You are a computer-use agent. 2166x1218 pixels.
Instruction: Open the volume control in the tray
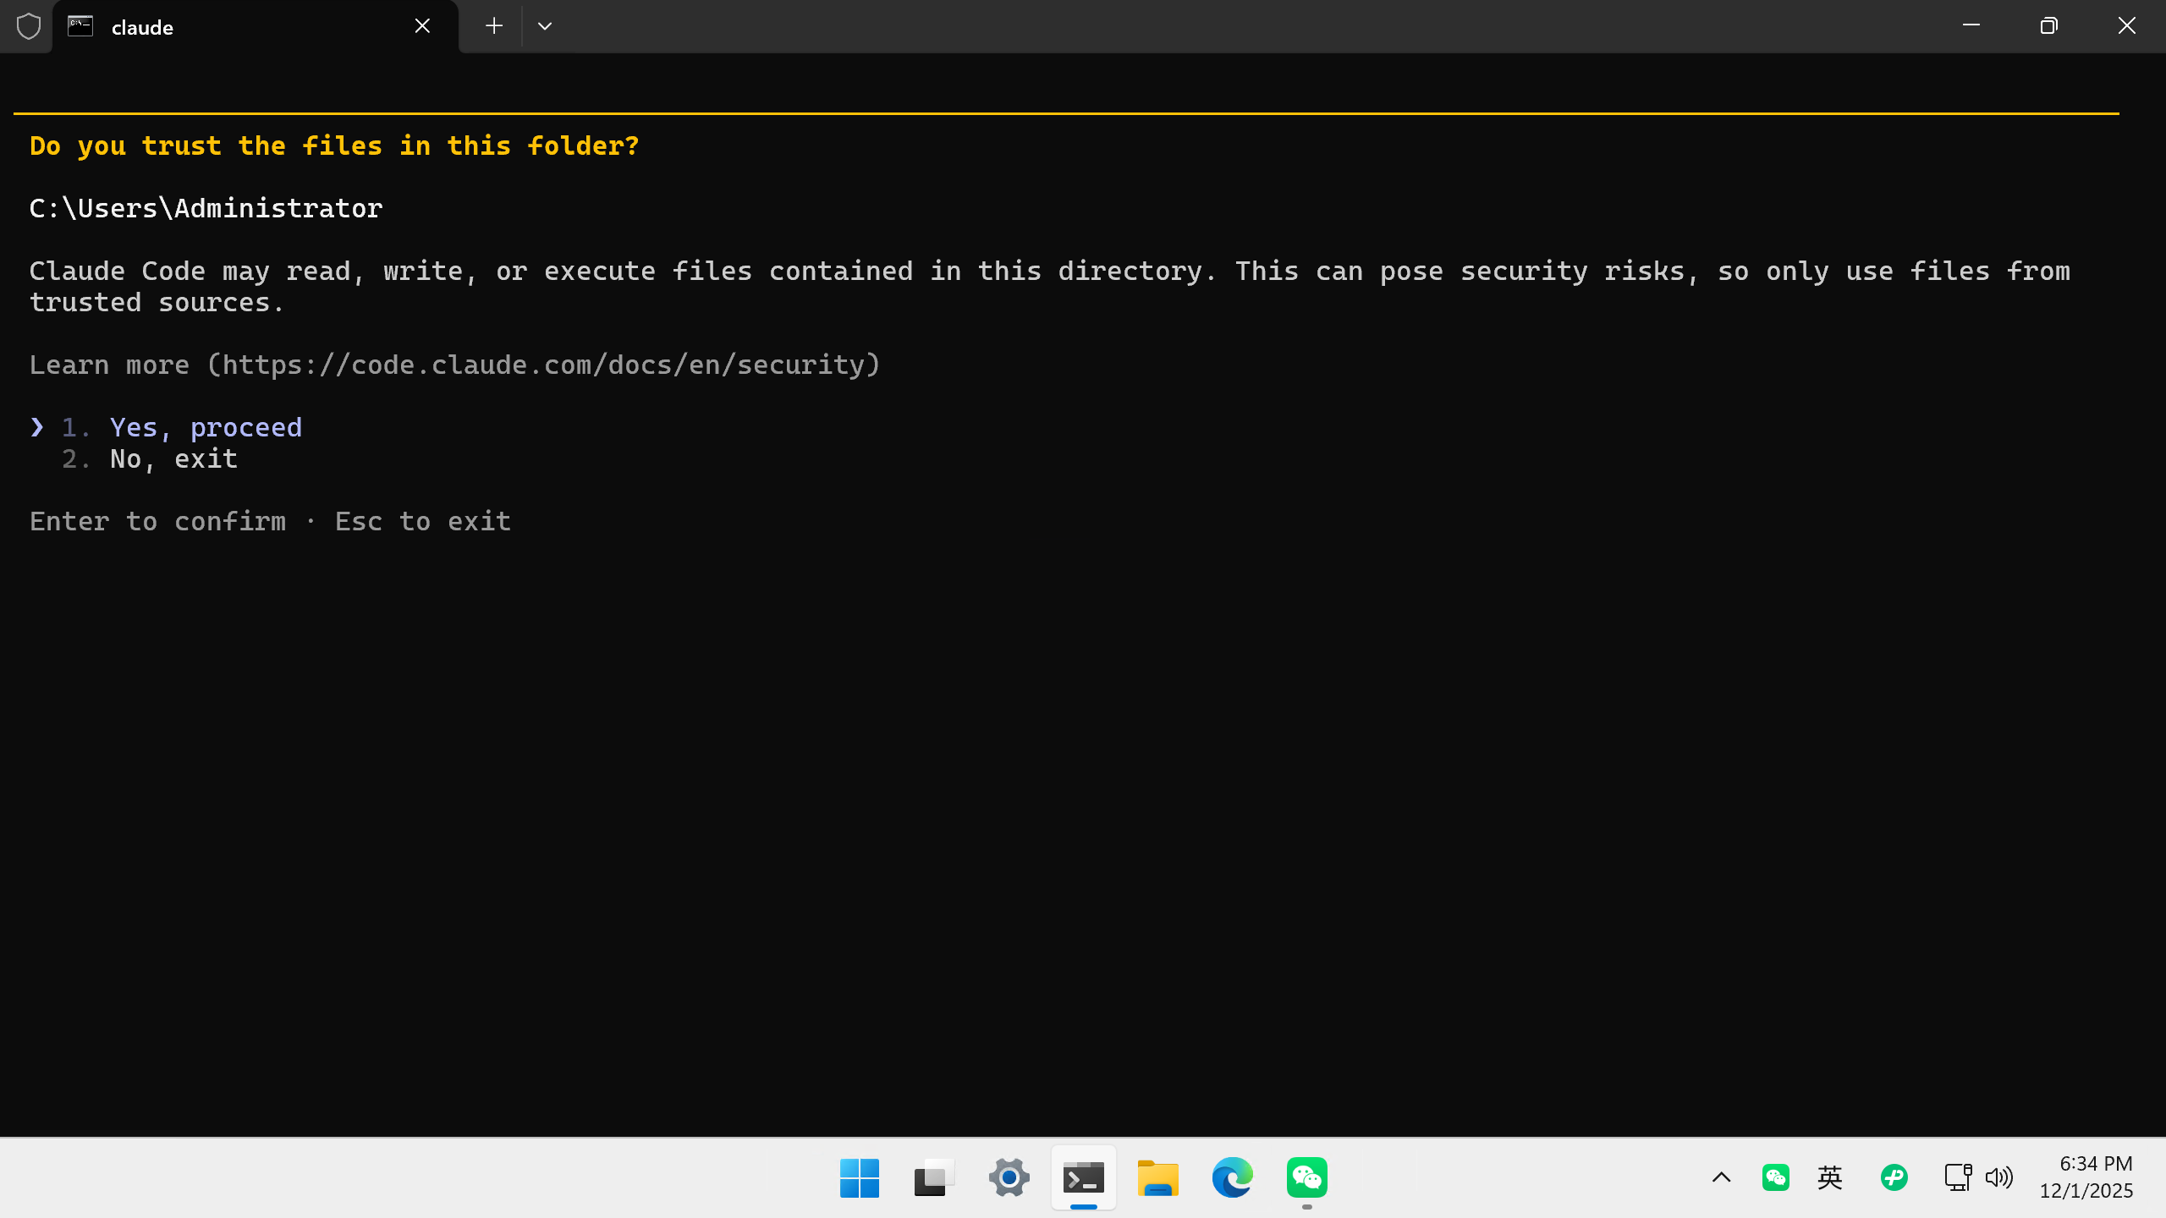click(x=1998, y=1177)
